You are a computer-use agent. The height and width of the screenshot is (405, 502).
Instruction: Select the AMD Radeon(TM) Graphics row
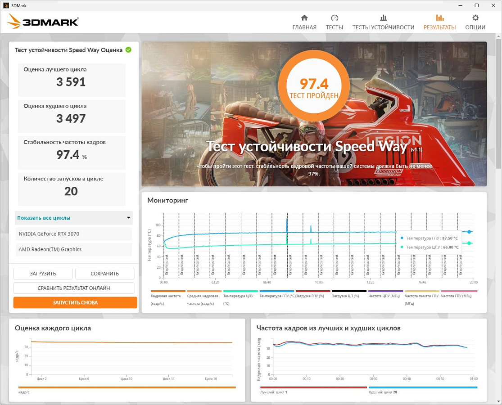click(74, 250)
